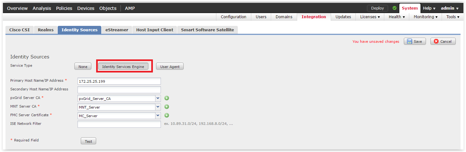Open the eStreamer tab
Viewport: 466px width, 152px height.
click(117, 30)
